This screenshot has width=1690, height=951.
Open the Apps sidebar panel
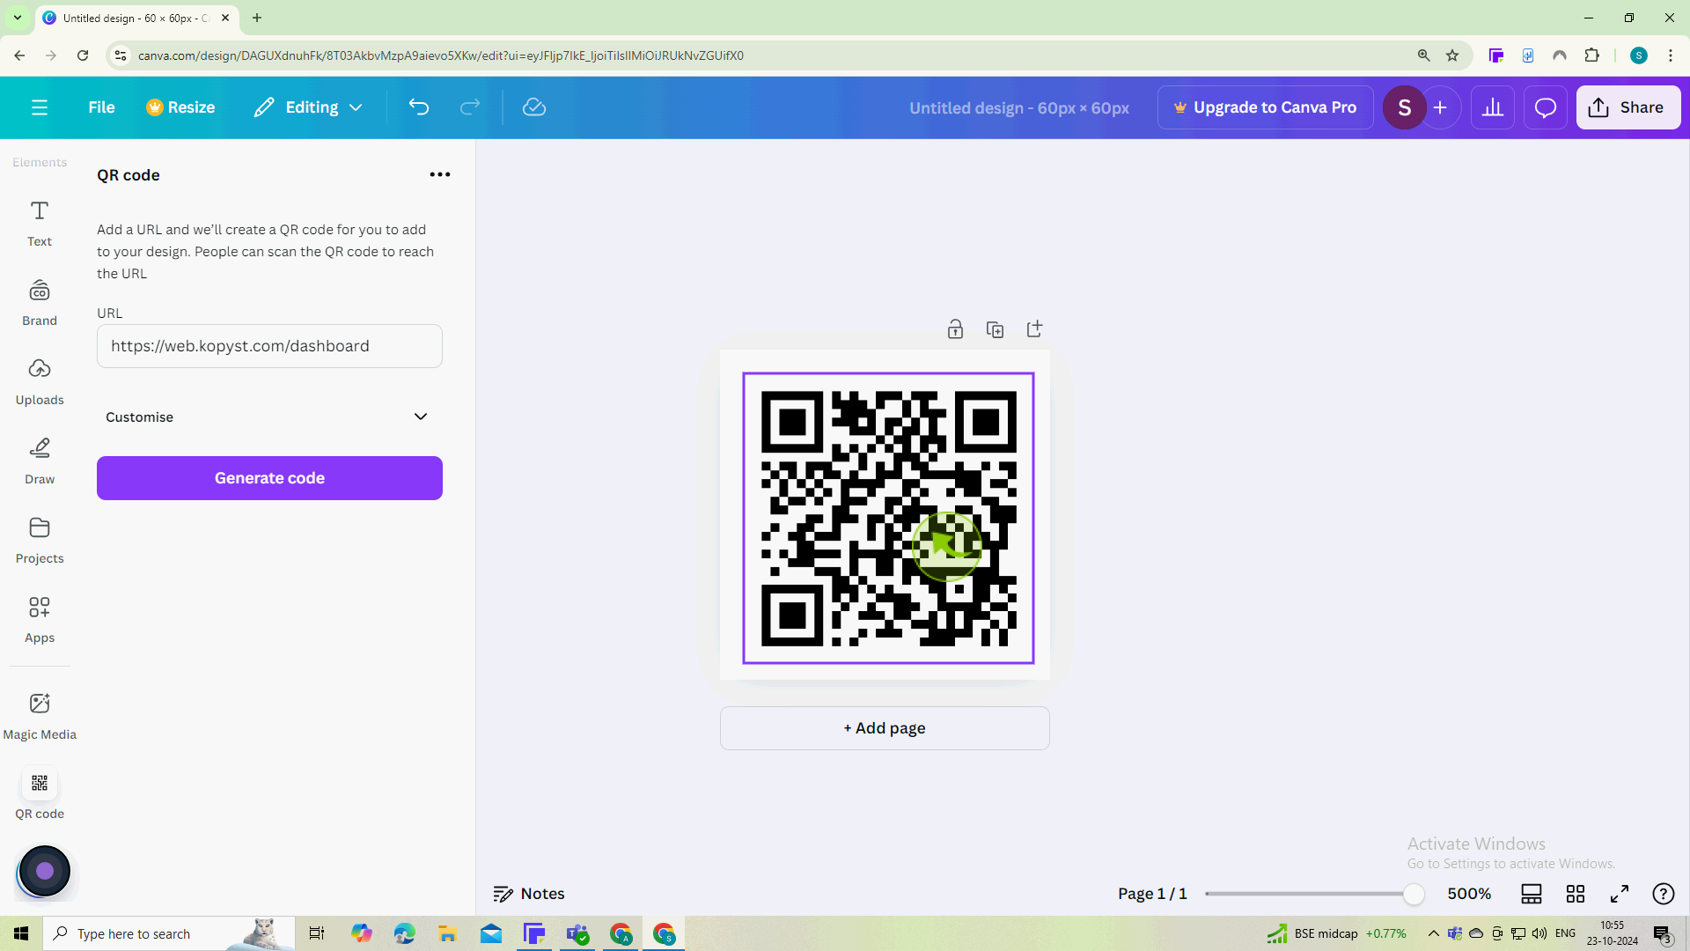[x=40, y=620]
